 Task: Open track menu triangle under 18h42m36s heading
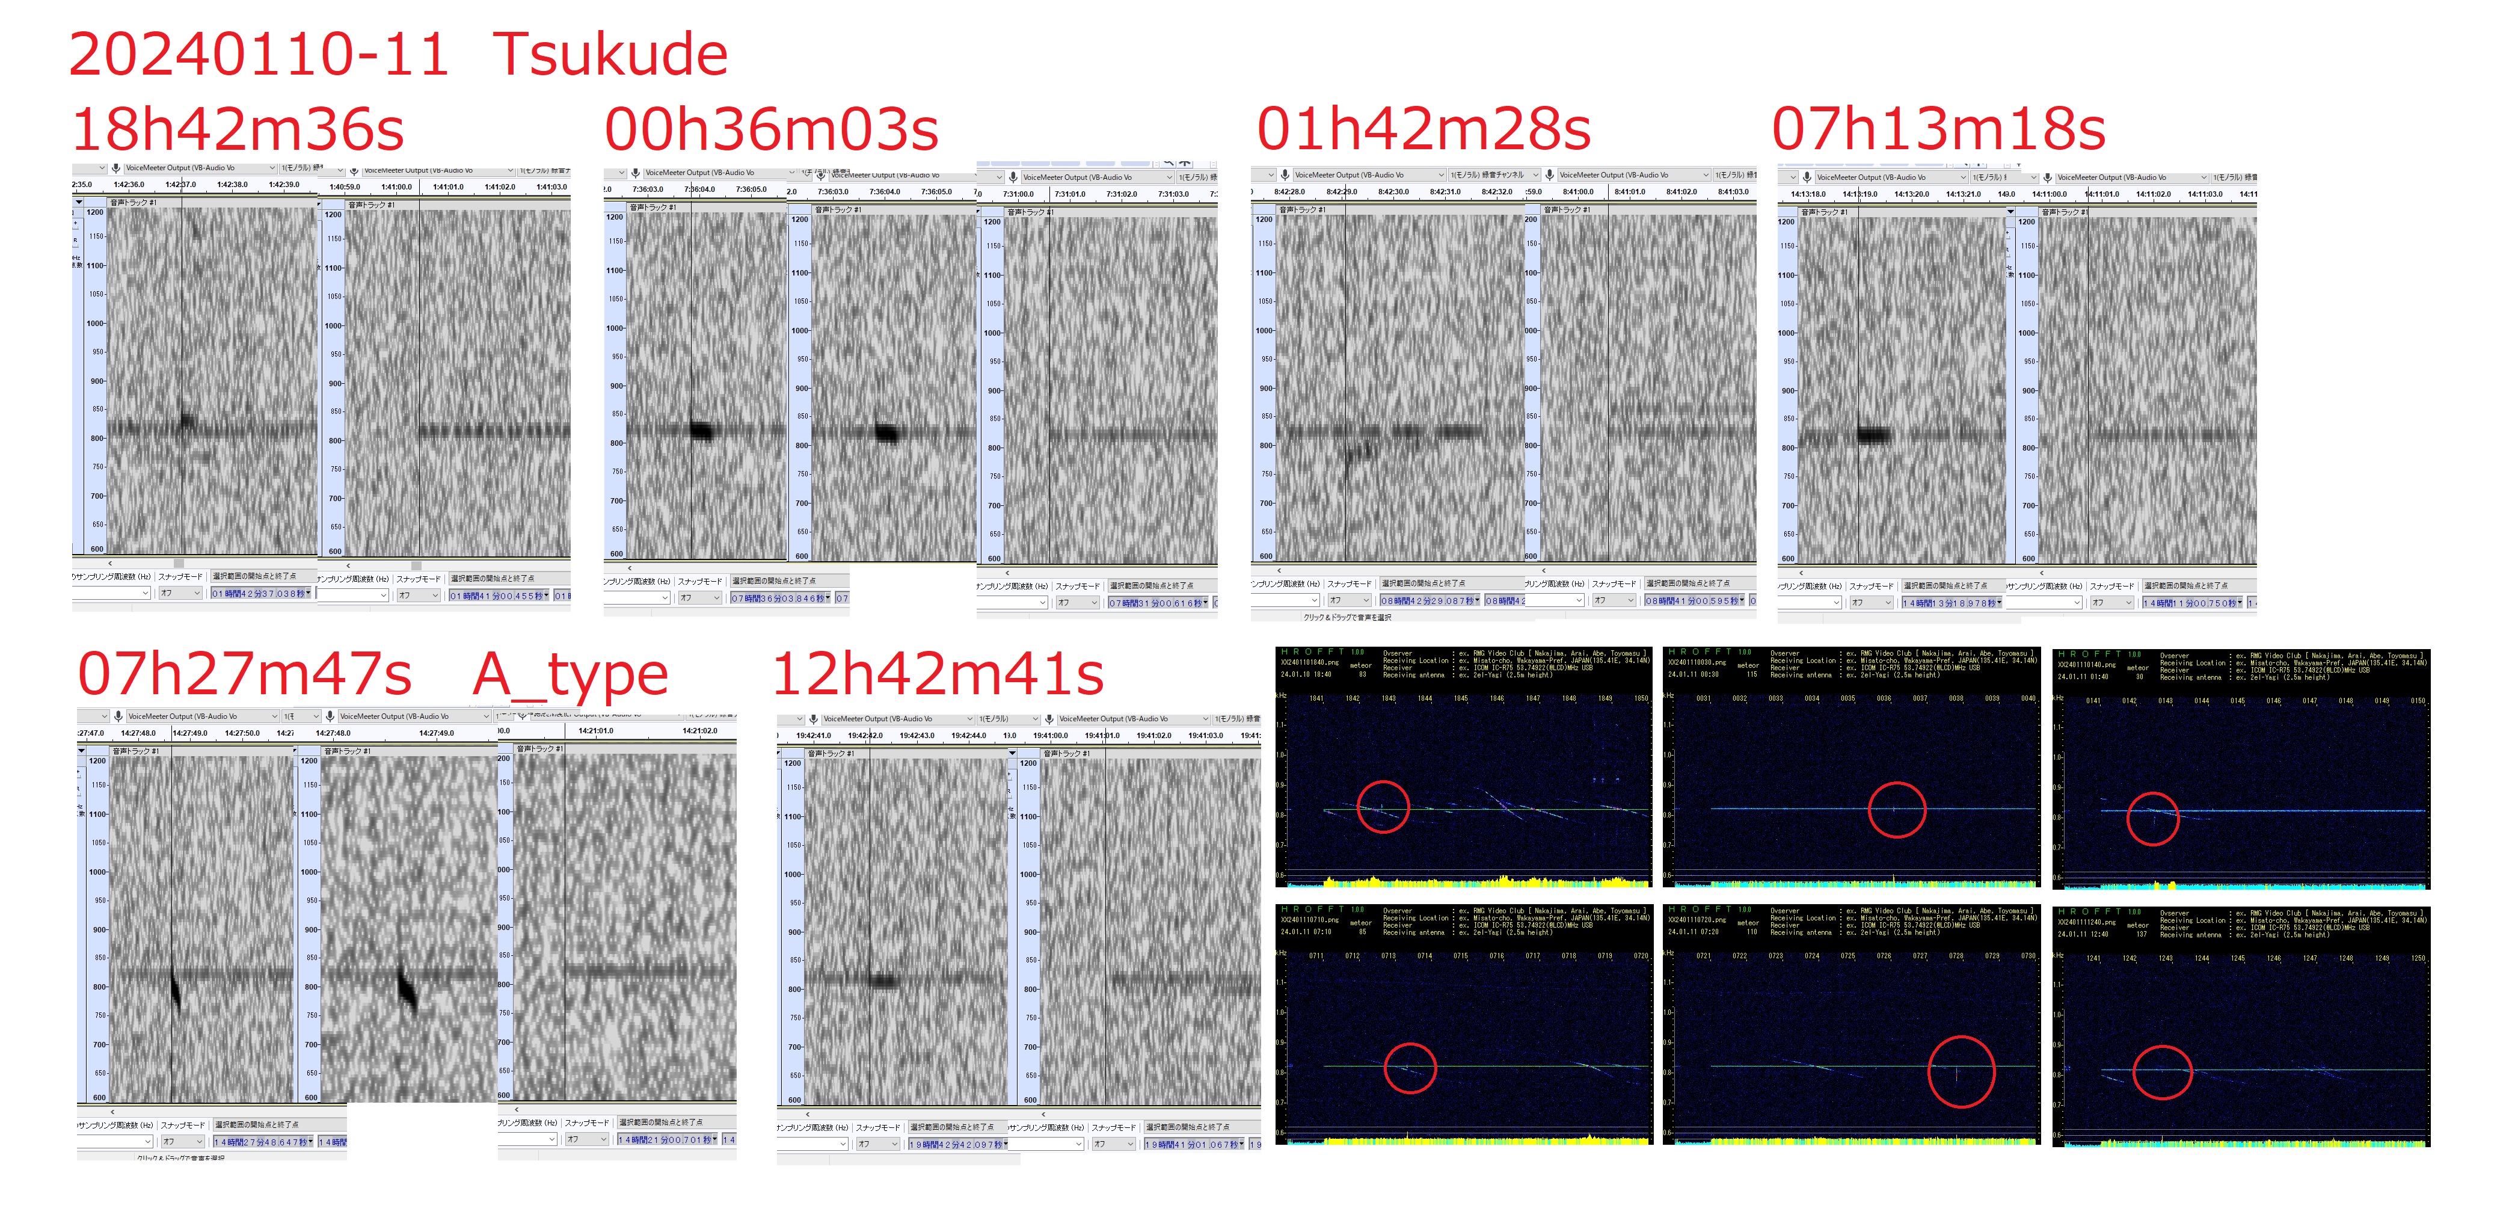(79, 202)
